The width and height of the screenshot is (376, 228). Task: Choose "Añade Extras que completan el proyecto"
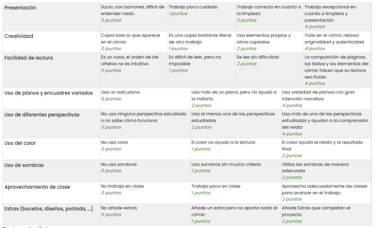326,214
